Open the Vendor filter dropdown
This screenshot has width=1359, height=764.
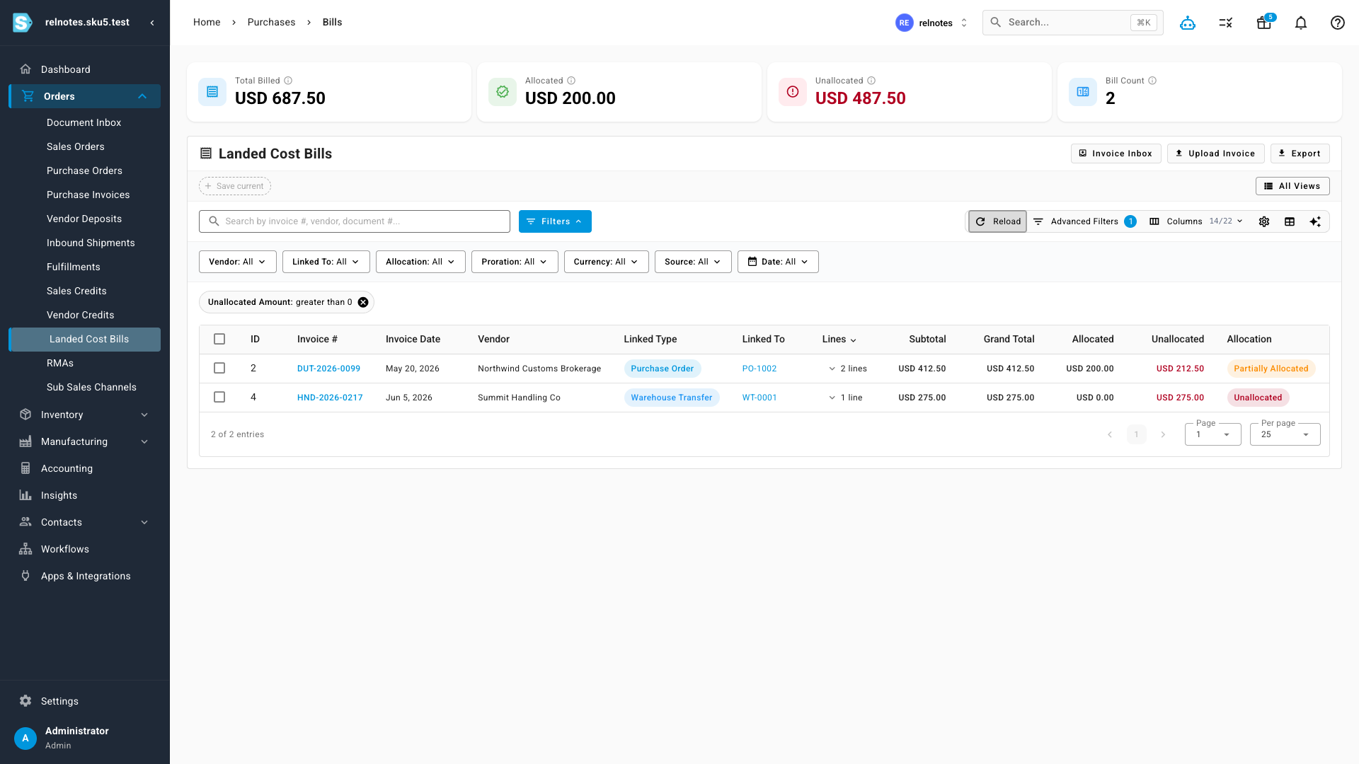coord(238,262)
